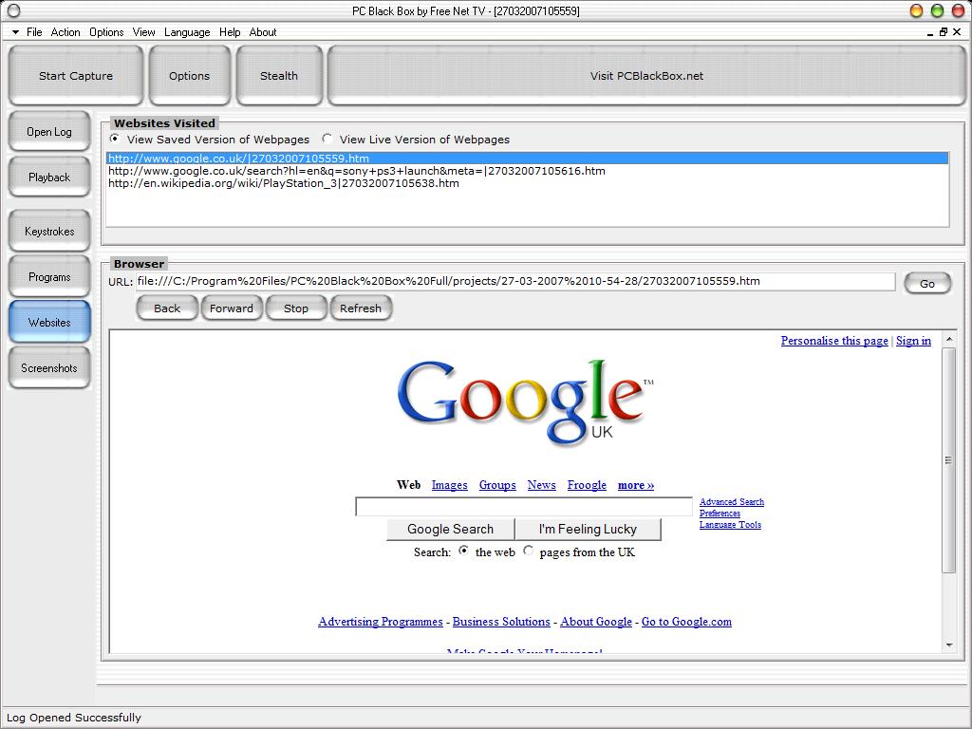Click the yellow minimize title bar button
This screenshot has width=972, height=729.
[x=916, y=10]
